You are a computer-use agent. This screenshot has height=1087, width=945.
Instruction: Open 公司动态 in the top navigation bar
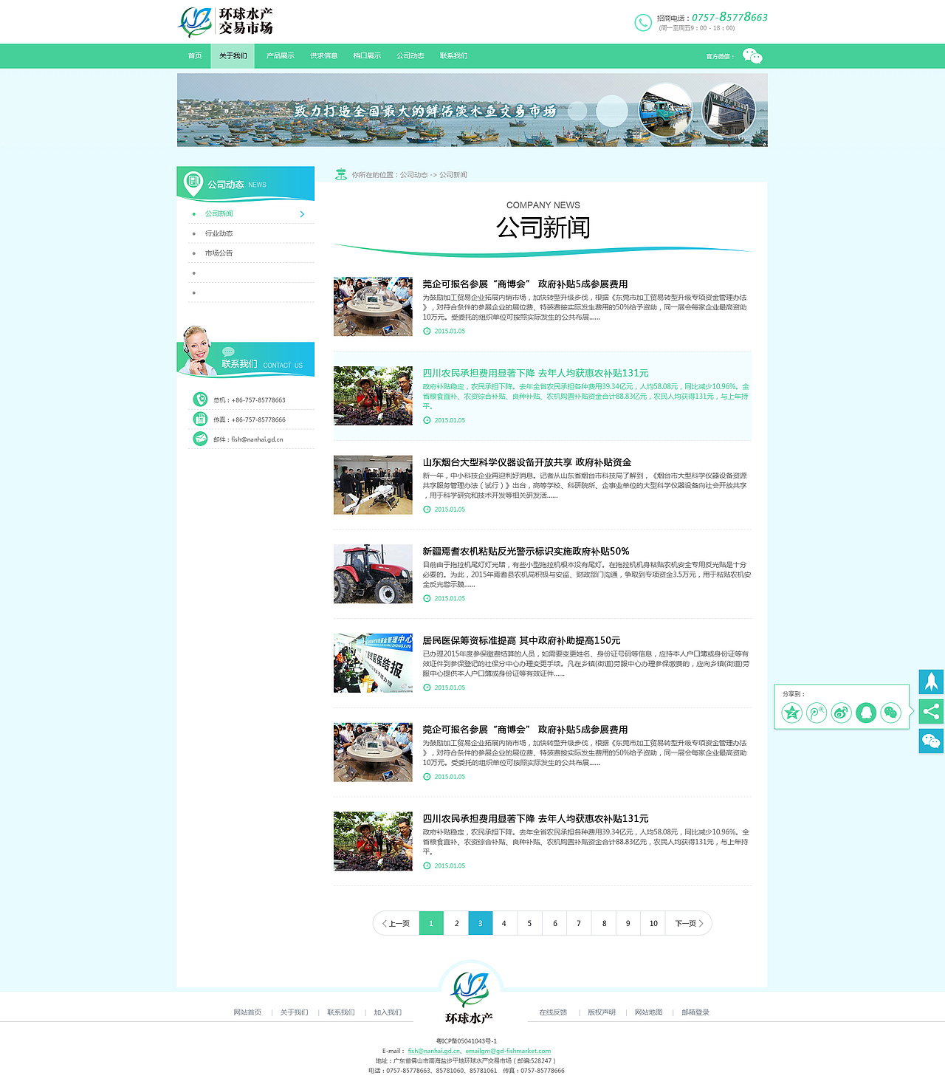point(410,56)
